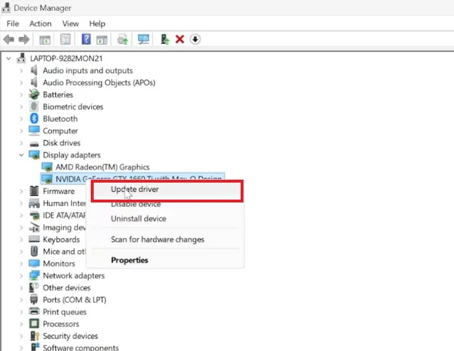This screenshot has height=351, width=454.
Task: Click the Firmware chip icon
Action: point(34,191)
